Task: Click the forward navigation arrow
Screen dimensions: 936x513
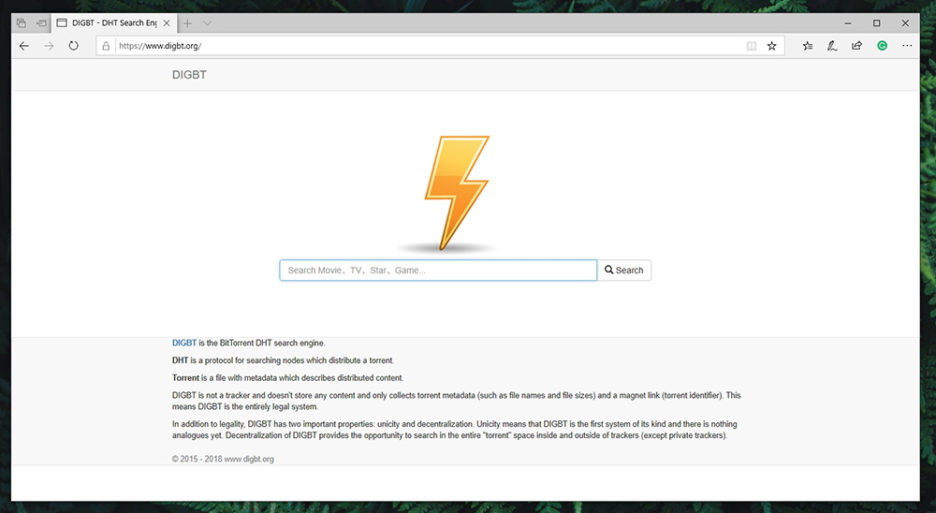Action: click(49, 46)
